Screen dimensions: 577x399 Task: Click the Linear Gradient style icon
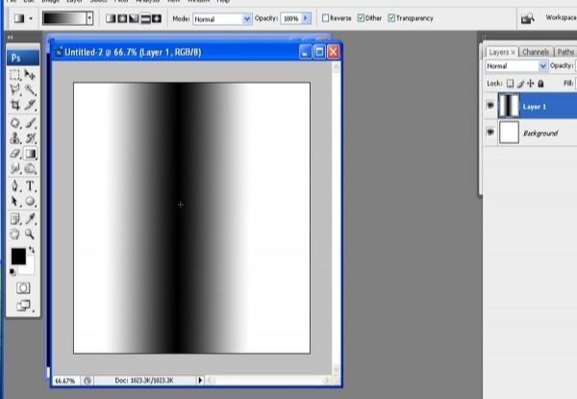111,18
